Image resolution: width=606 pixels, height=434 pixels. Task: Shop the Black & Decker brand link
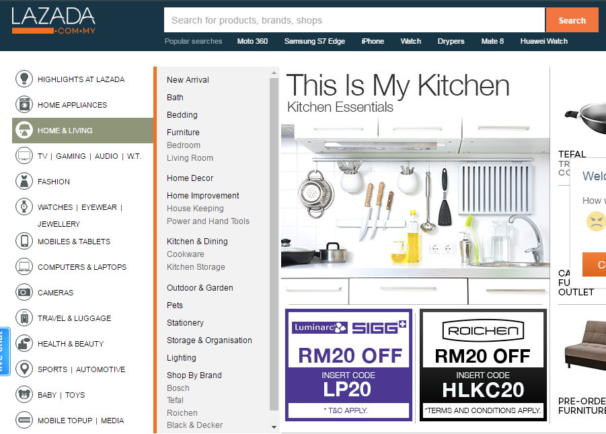pyautogui.click(x=194, y=425)
